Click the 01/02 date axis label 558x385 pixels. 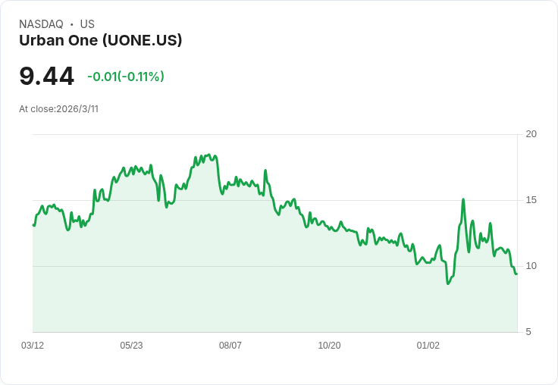click(x=428, y=345)
